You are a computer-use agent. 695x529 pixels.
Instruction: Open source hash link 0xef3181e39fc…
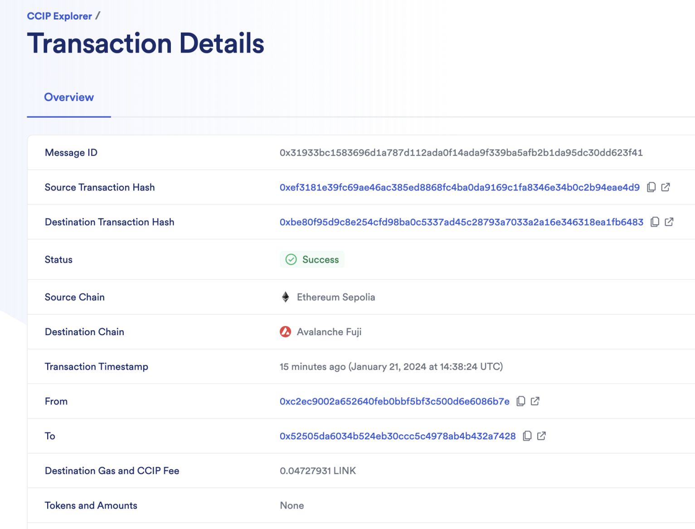pos(460,188)
